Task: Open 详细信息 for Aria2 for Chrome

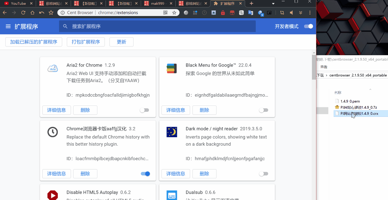Action: coord(57,110)
